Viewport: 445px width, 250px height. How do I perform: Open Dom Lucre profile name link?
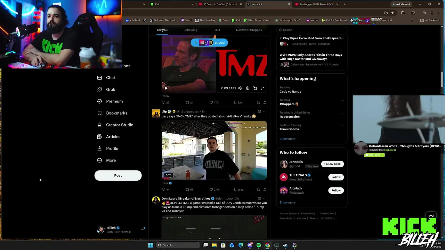tap(186, 199)
